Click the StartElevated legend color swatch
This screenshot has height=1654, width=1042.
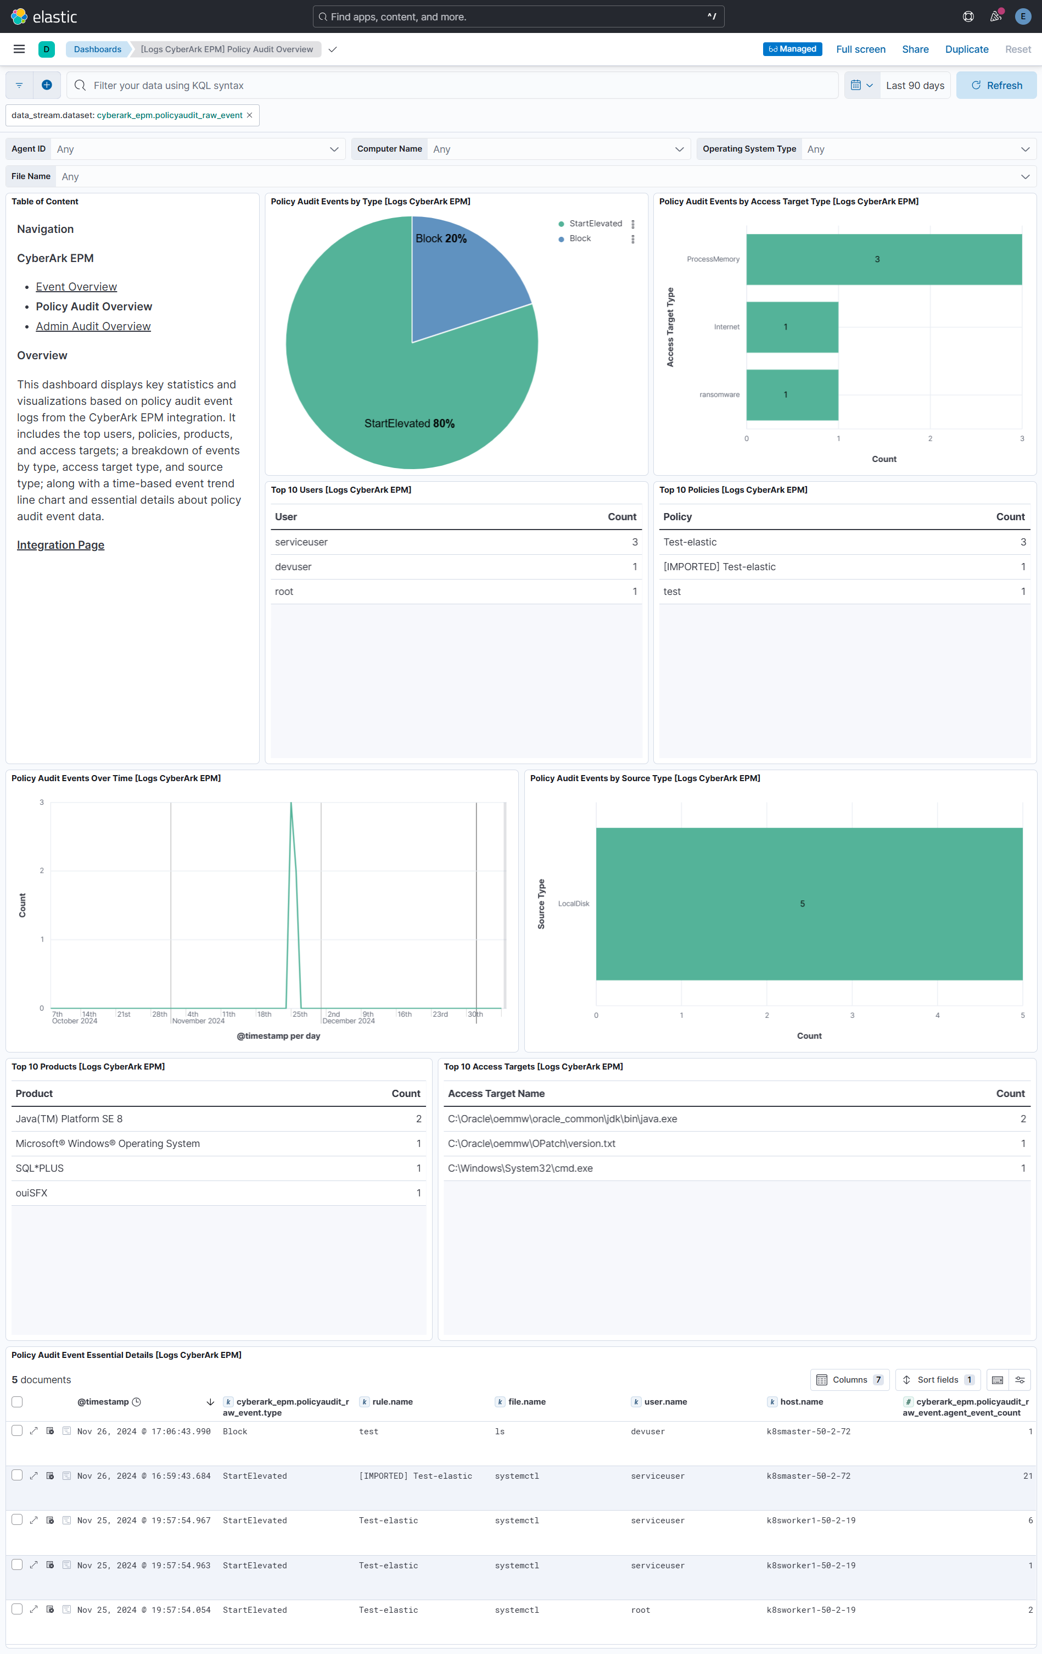(561, 224)
